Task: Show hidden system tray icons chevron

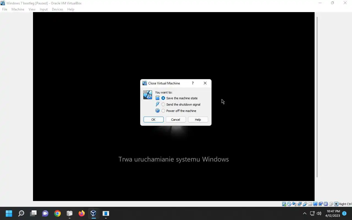Action: click(304, 213)
